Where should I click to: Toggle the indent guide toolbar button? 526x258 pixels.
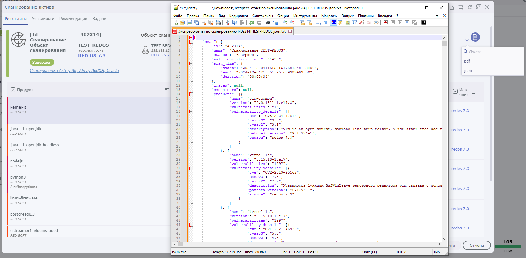point(333,22)
